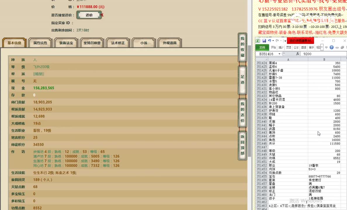This screenshot has height=210, width=347.
Task: Click the Excel save icon
Action: coord(264,41)
